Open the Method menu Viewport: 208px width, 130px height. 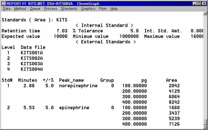20,9
